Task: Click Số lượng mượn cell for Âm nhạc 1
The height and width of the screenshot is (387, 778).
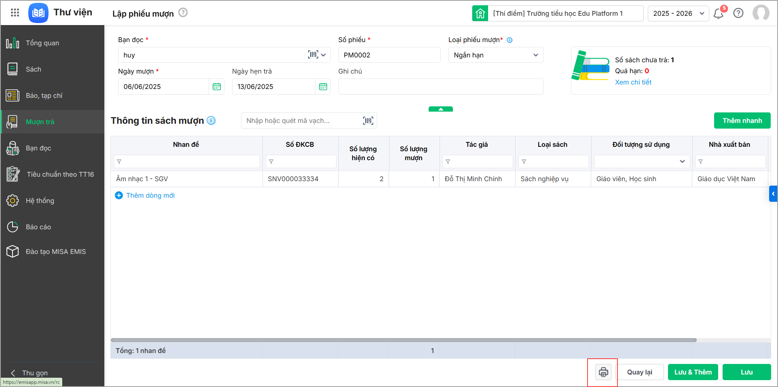Action: pos(414,179)
